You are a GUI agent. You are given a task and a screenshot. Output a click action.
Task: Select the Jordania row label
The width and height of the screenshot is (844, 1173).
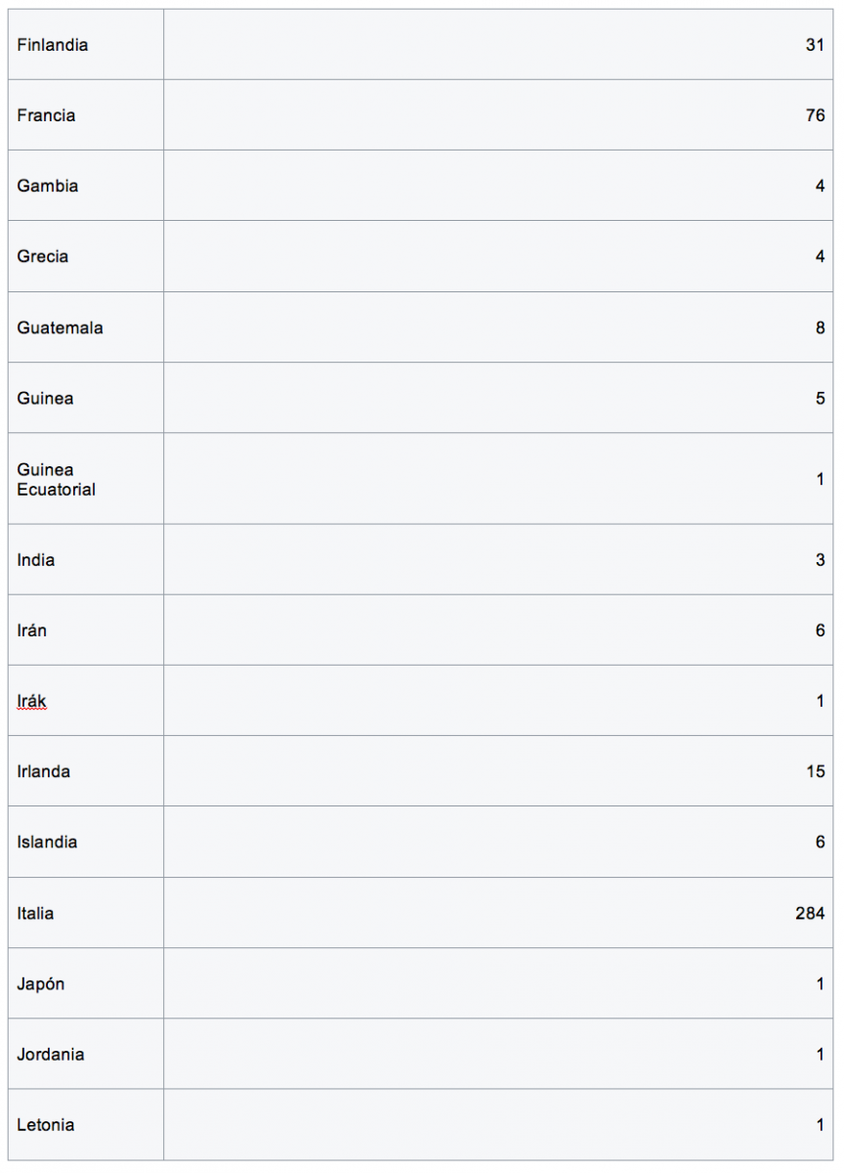click(x=51, y=1054)
